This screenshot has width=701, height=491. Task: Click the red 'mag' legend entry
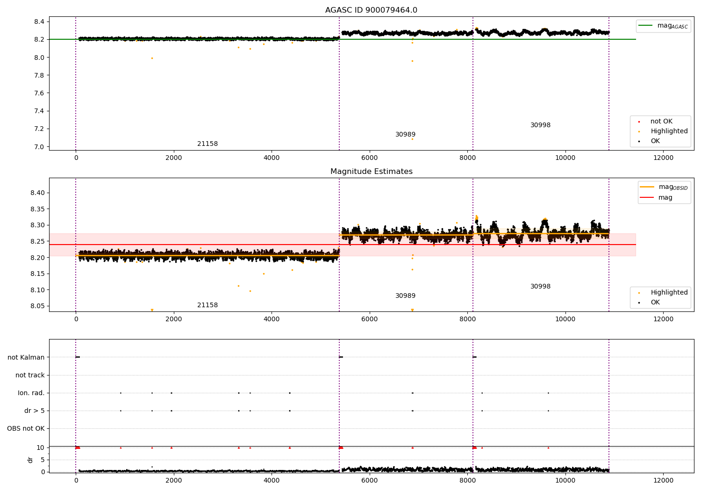click(x=656, y=197)
